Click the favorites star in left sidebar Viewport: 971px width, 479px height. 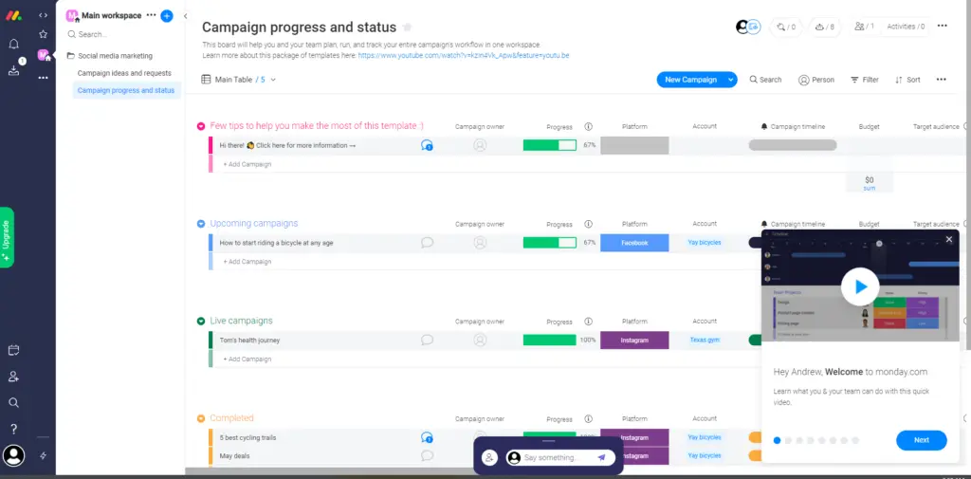coord(43,34)
